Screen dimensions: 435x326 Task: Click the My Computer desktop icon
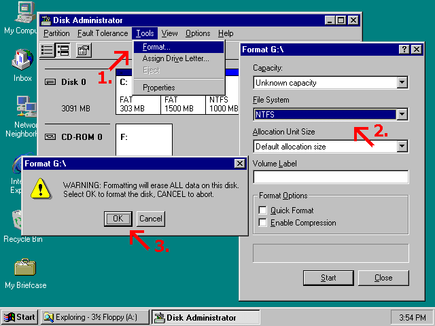coord(26,12)
